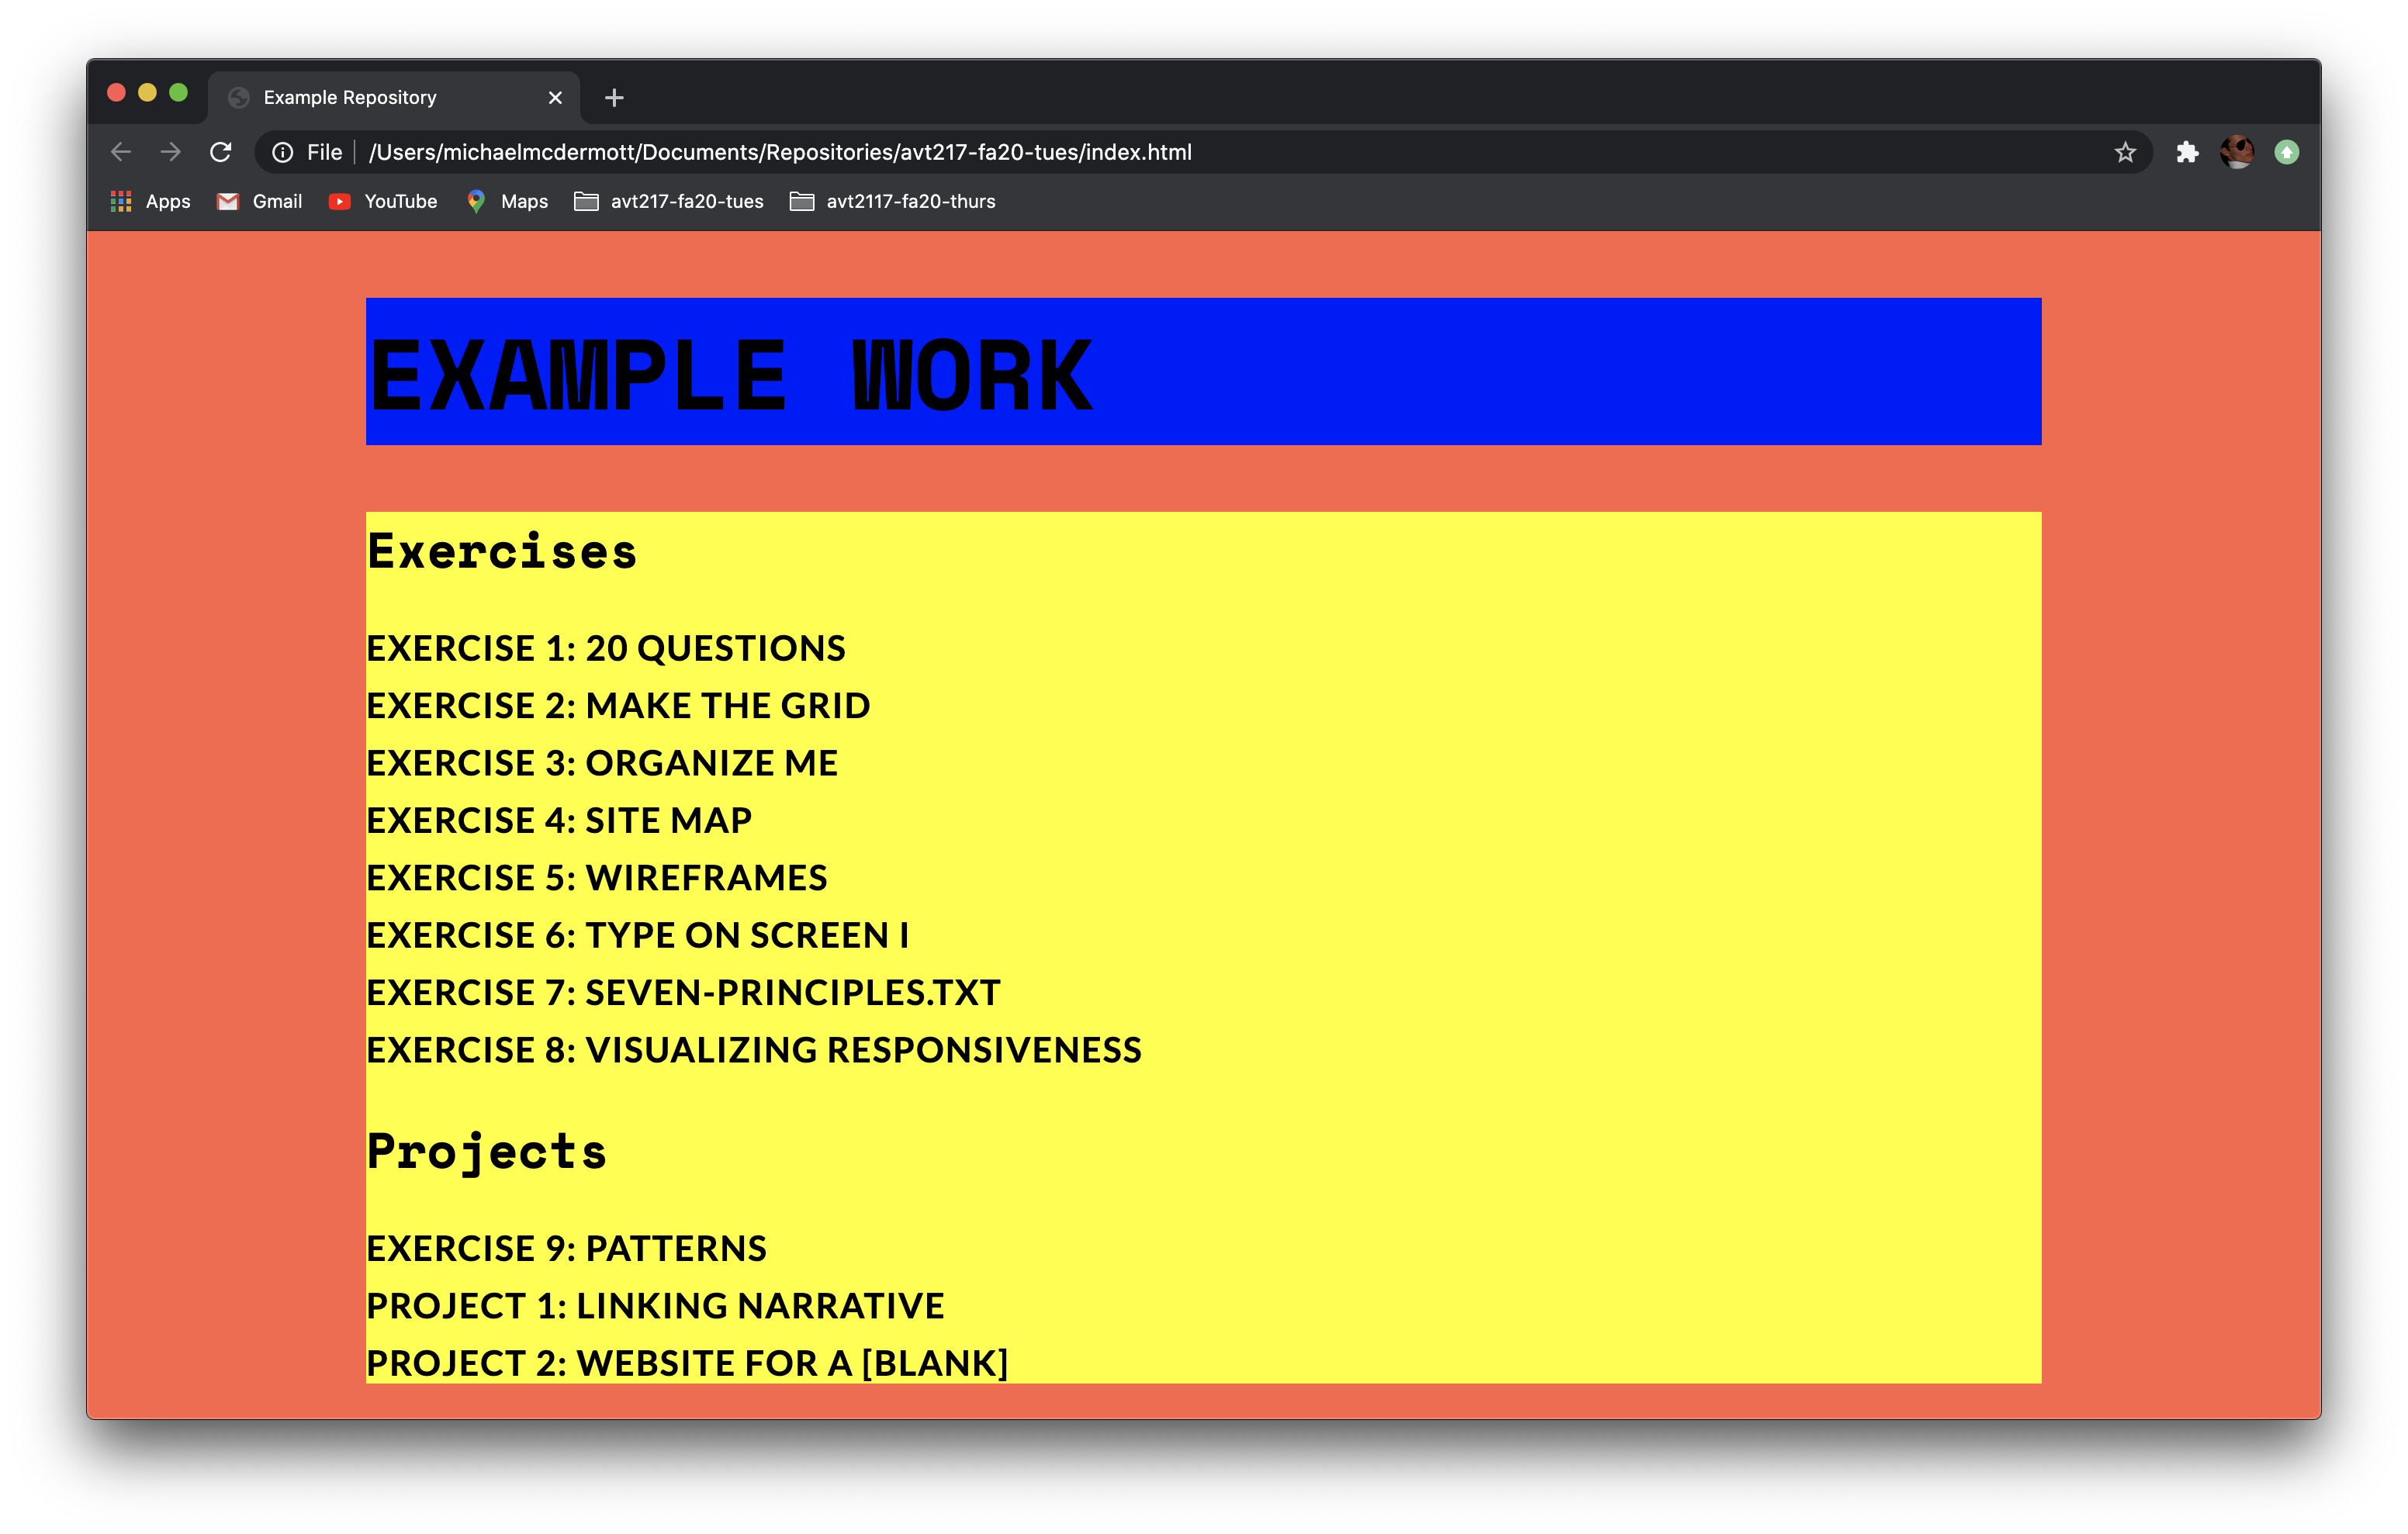Select the Example Repository tab
Viewport: 2408px width, 1534px height.
pos(393,97)
